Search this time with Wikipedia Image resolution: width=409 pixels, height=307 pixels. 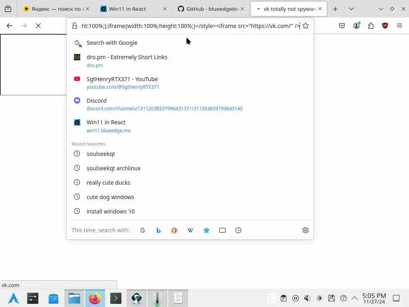point(191,230)
